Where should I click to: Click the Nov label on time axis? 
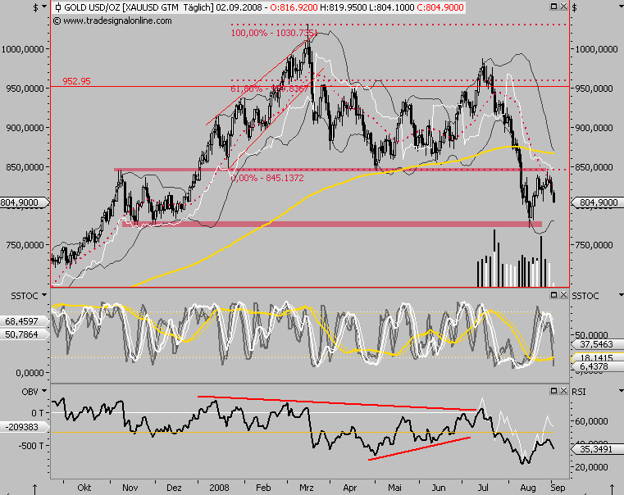[130, 488]
